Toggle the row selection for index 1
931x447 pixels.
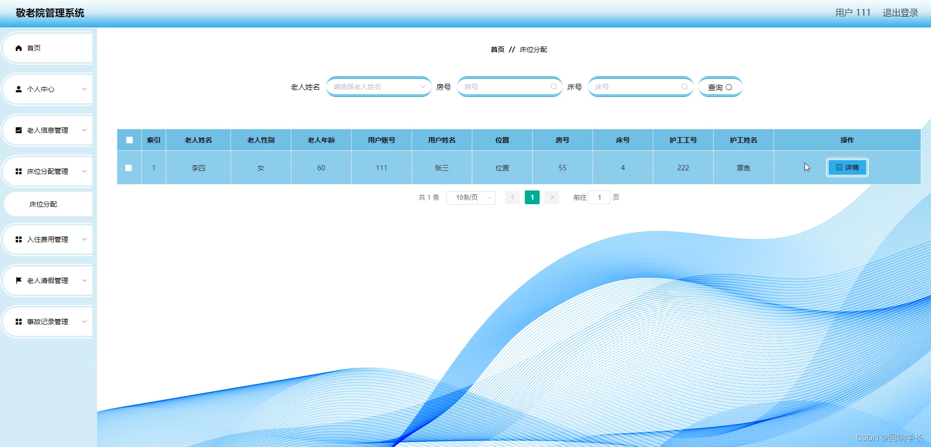pos(129,167)
